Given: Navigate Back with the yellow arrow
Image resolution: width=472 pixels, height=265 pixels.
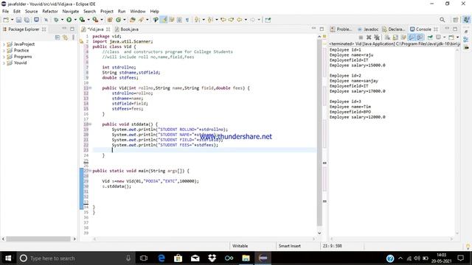Looking at the screenshot, I should click(x=239, y=20).
